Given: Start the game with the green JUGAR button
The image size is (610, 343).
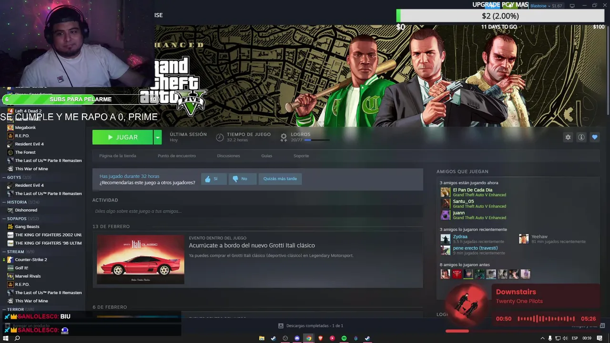Looking at the screenshot, I should [122, 137].
